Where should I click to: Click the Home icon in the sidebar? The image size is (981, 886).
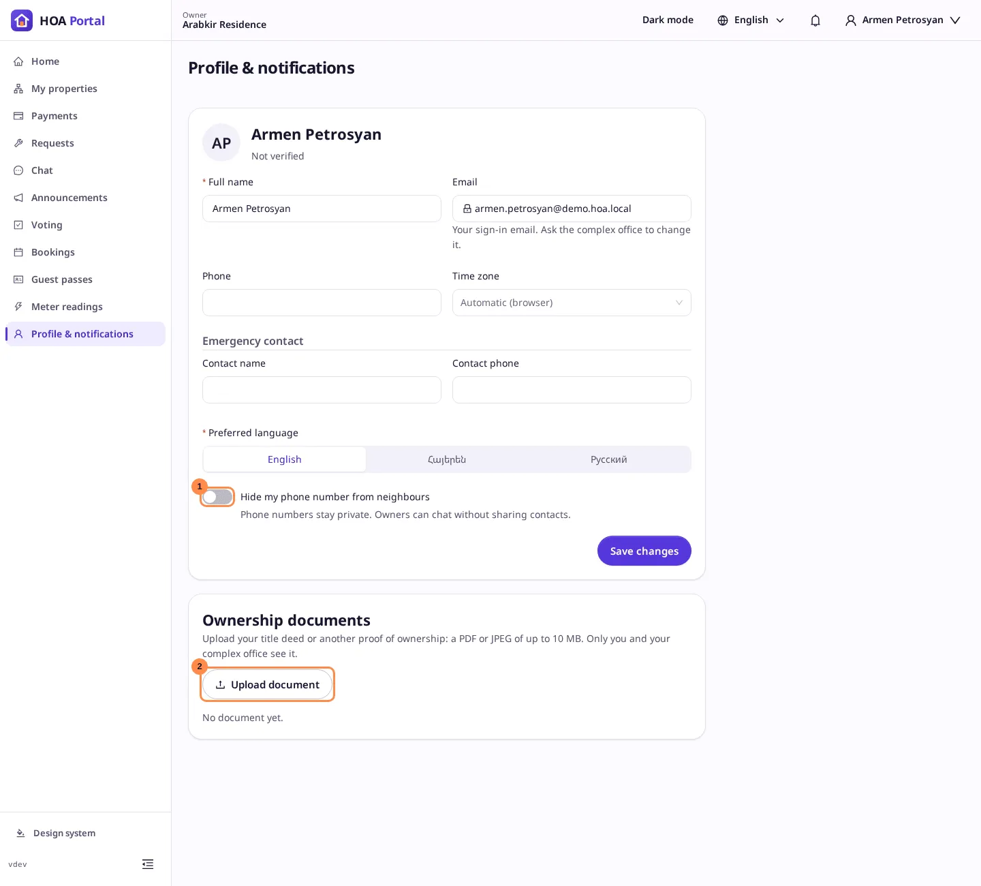18,61
